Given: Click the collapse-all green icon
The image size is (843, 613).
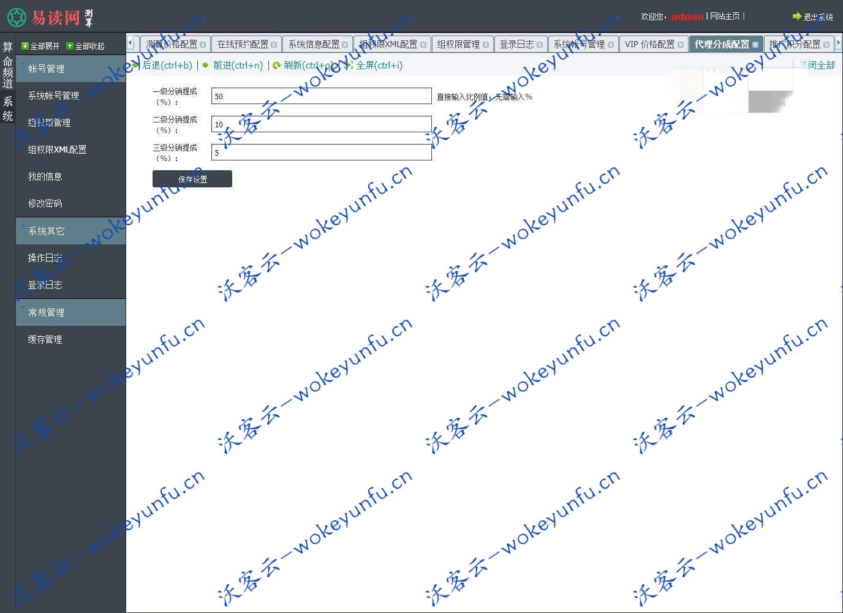Looking at the screenshot, I should coord(70,46).
